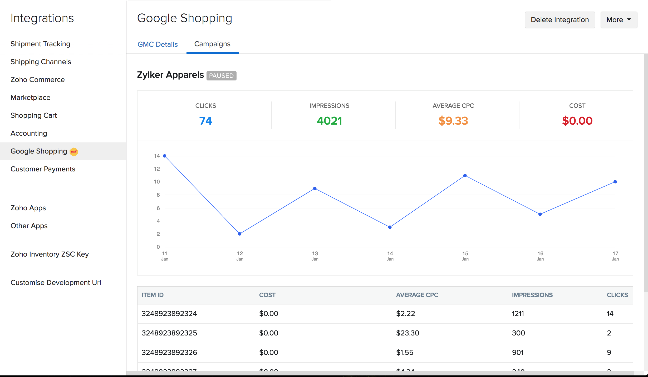Go to Zoho Commerce integration
This screenshot has width=648, height=377.
coord(38,80)
